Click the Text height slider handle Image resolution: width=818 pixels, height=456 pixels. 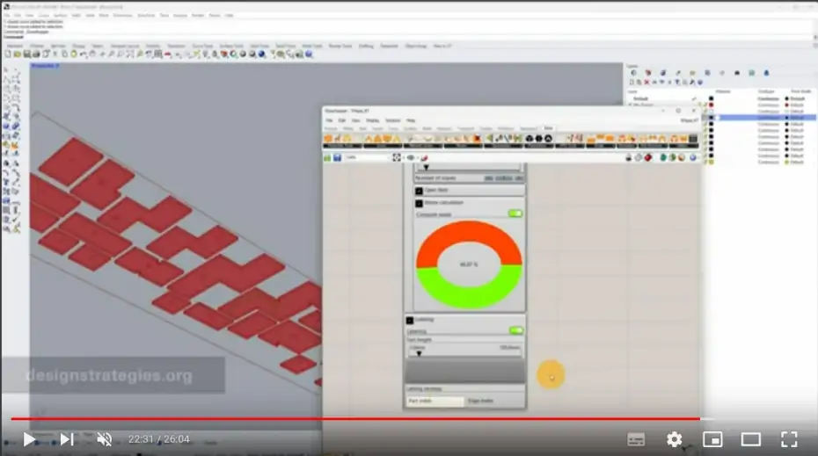tap(419, 353)
